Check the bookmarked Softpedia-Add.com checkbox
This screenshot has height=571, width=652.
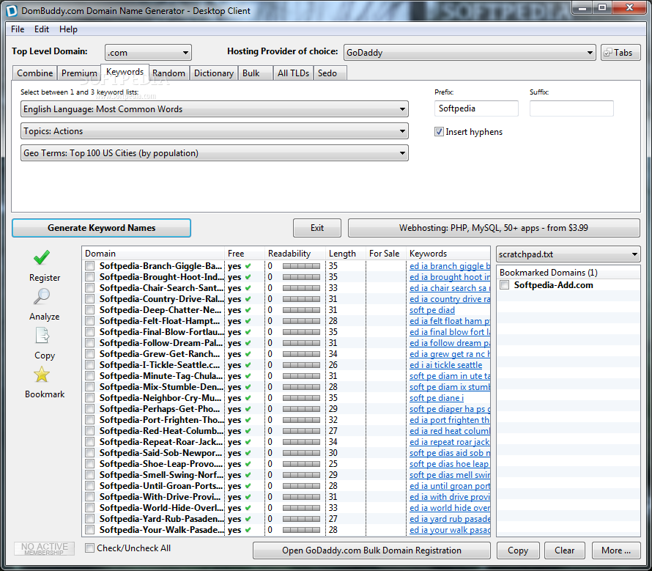tap(505, 285)
